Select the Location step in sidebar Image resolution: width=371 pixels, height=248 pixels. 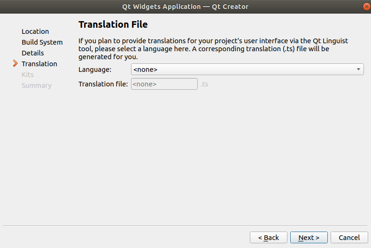(35, 31)
